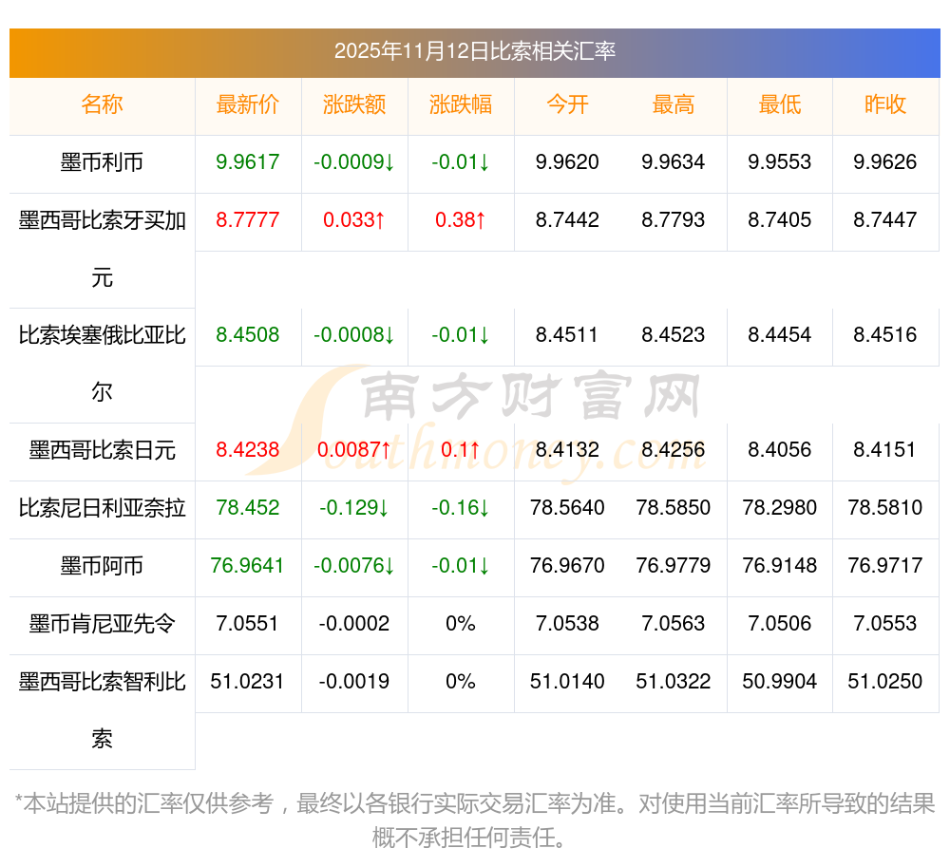Click change amount -0.0076↓

(354, 565)
